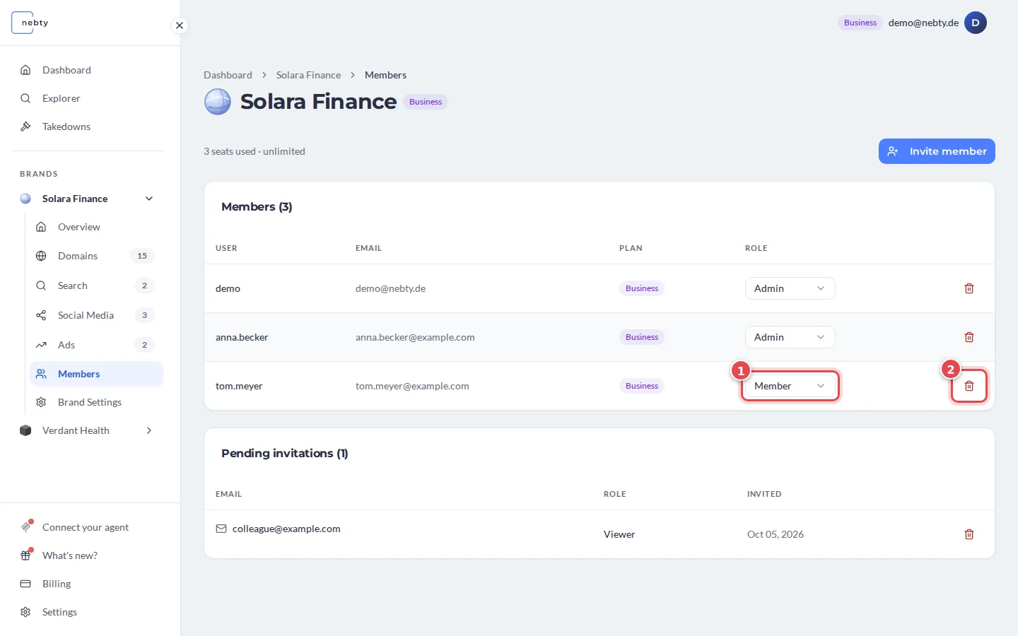This screenshot has width=1018, height=636.
Task: Open What's new?
Action: [87, 555]
